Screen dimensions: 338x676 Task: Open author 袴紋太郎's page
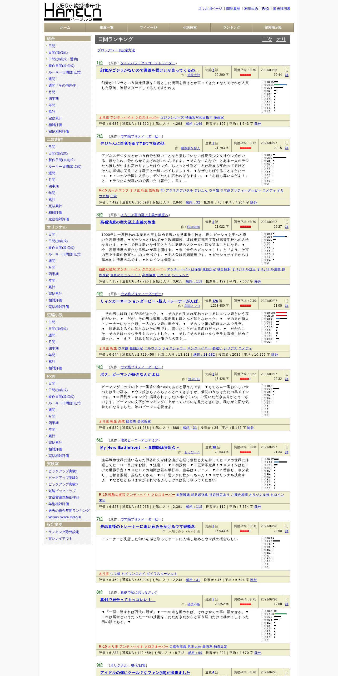pos(194,75)
